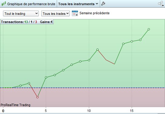The width and height of the screenshot is (165, 114).
Task: Click the Gains: € label
Action: [x=46, y=22]
